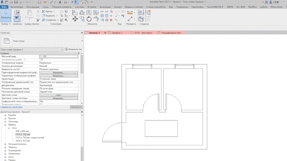
Task: Click the Print icon in quick access toolbar
Action: [x=39, y=2]
